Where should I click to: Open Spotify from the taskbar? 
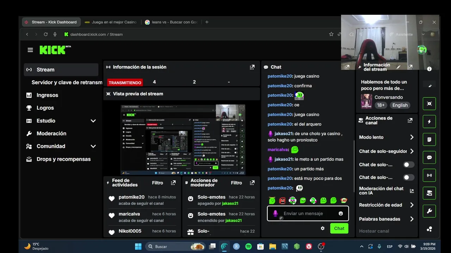point(248,246)
